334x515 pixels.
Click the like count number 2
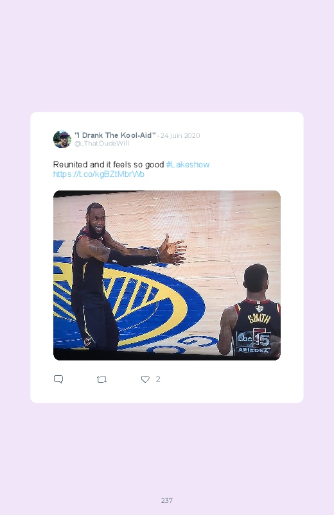click(x=158, y=379)
